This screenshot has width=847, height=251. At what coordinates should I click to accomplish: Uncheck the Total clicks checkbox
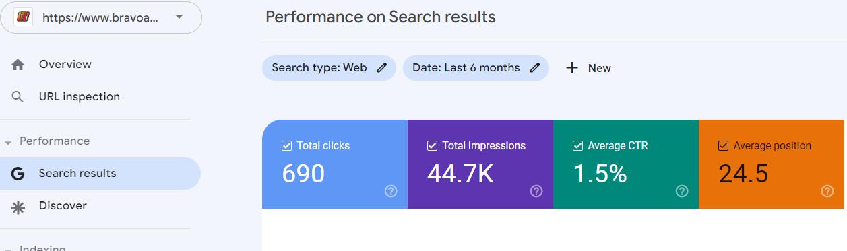(x=287, y=146)
